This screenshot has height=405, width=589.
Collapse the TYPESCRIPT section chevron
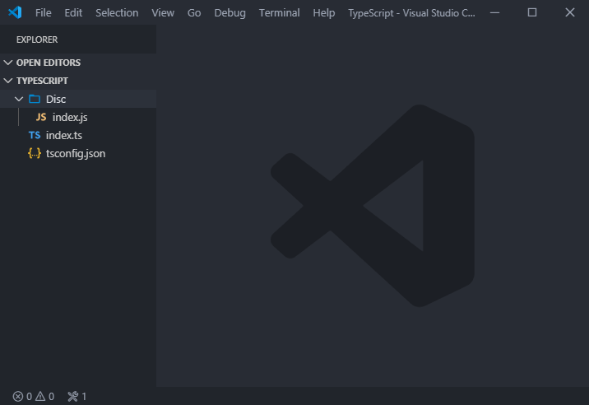pyautogui.click(x=8, y=81)
